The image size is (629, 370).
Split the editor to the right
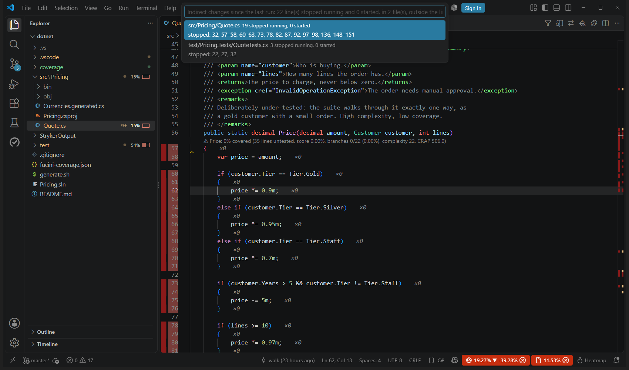coord(606,23)
